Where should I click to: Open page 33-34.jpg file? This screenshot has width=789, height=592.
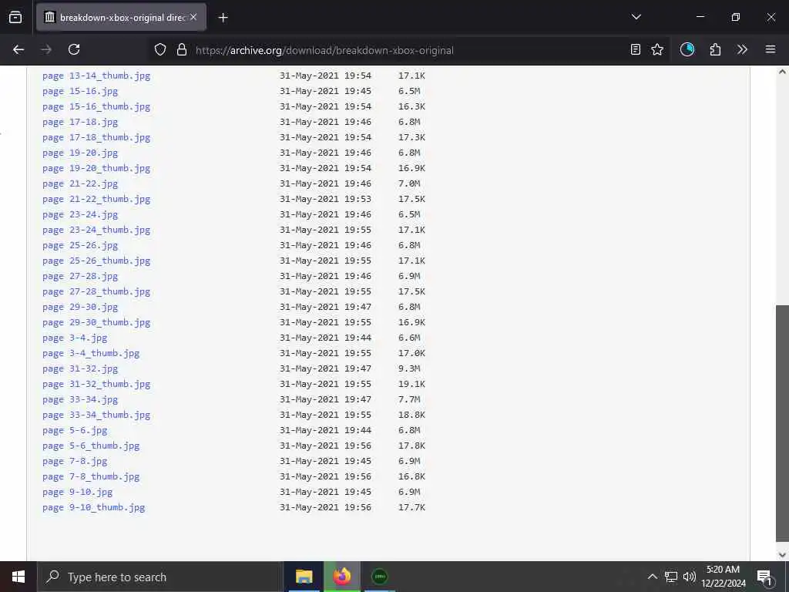click(80, 400)
